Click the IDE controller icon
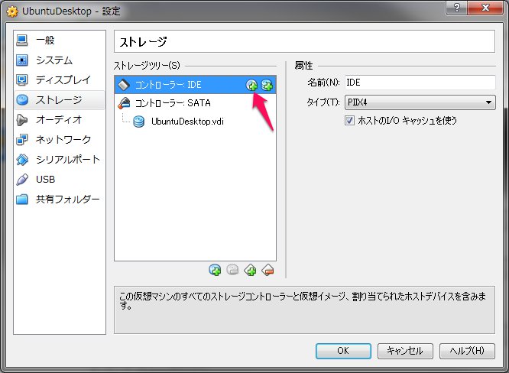This screenshot has height=373, width=509. (x=124, y=85)
